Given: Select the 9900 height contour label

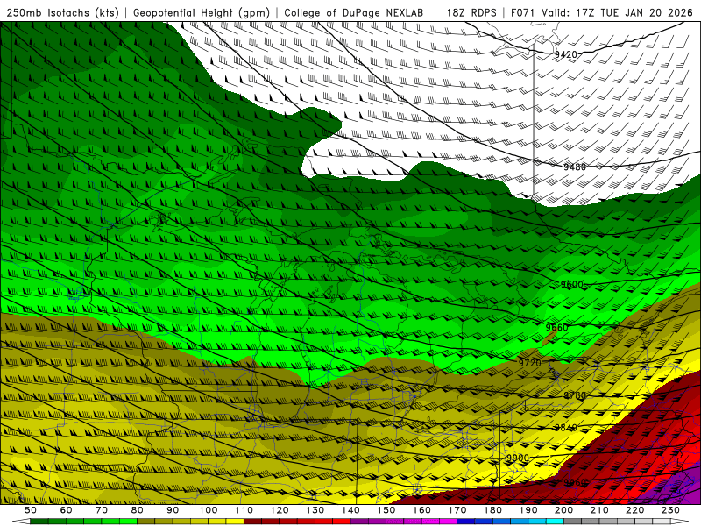Looking at the screenshot, I should click(x=518, y=458).
